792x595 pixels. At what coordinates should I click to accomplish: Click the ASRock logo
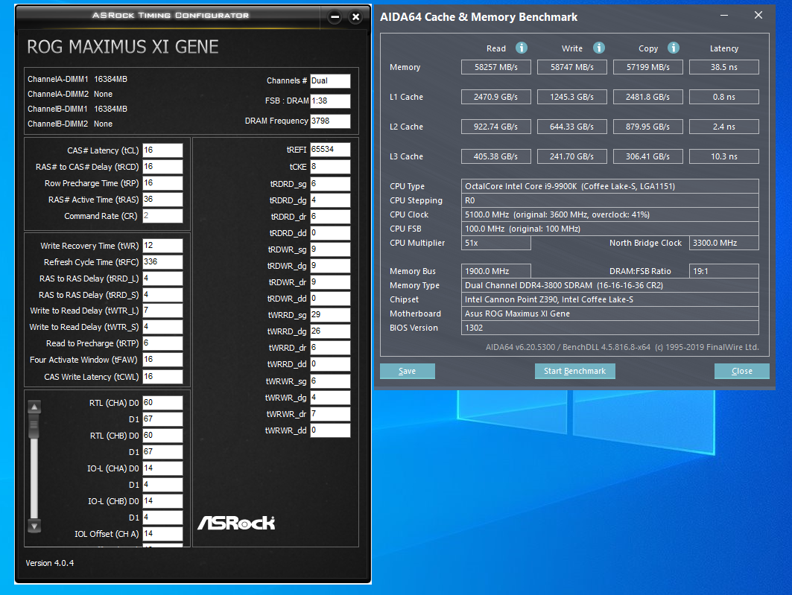[x=236, y=523]
